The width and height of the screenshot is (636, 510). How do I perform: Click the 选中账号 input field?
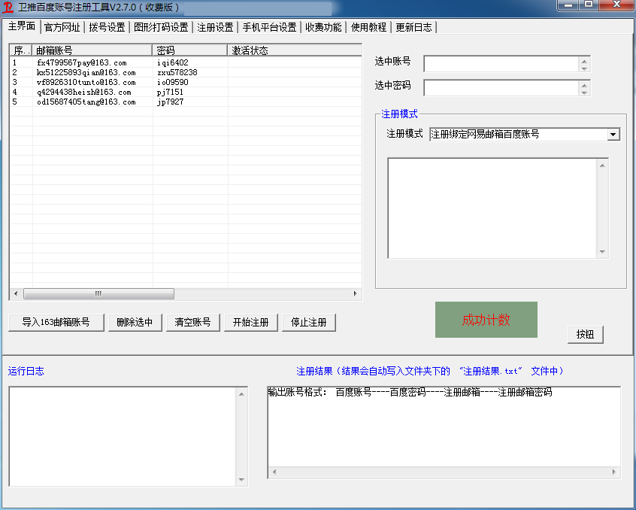501,64
